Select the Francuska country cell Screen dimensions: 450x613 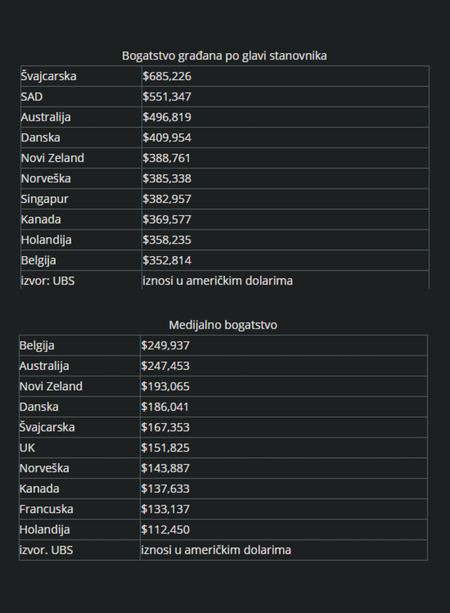(47, 509)
